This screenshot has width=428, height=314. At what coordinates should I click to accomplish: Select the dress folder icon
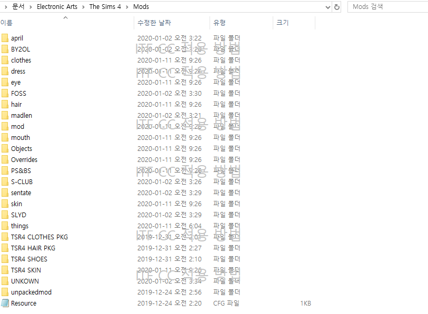5,71
